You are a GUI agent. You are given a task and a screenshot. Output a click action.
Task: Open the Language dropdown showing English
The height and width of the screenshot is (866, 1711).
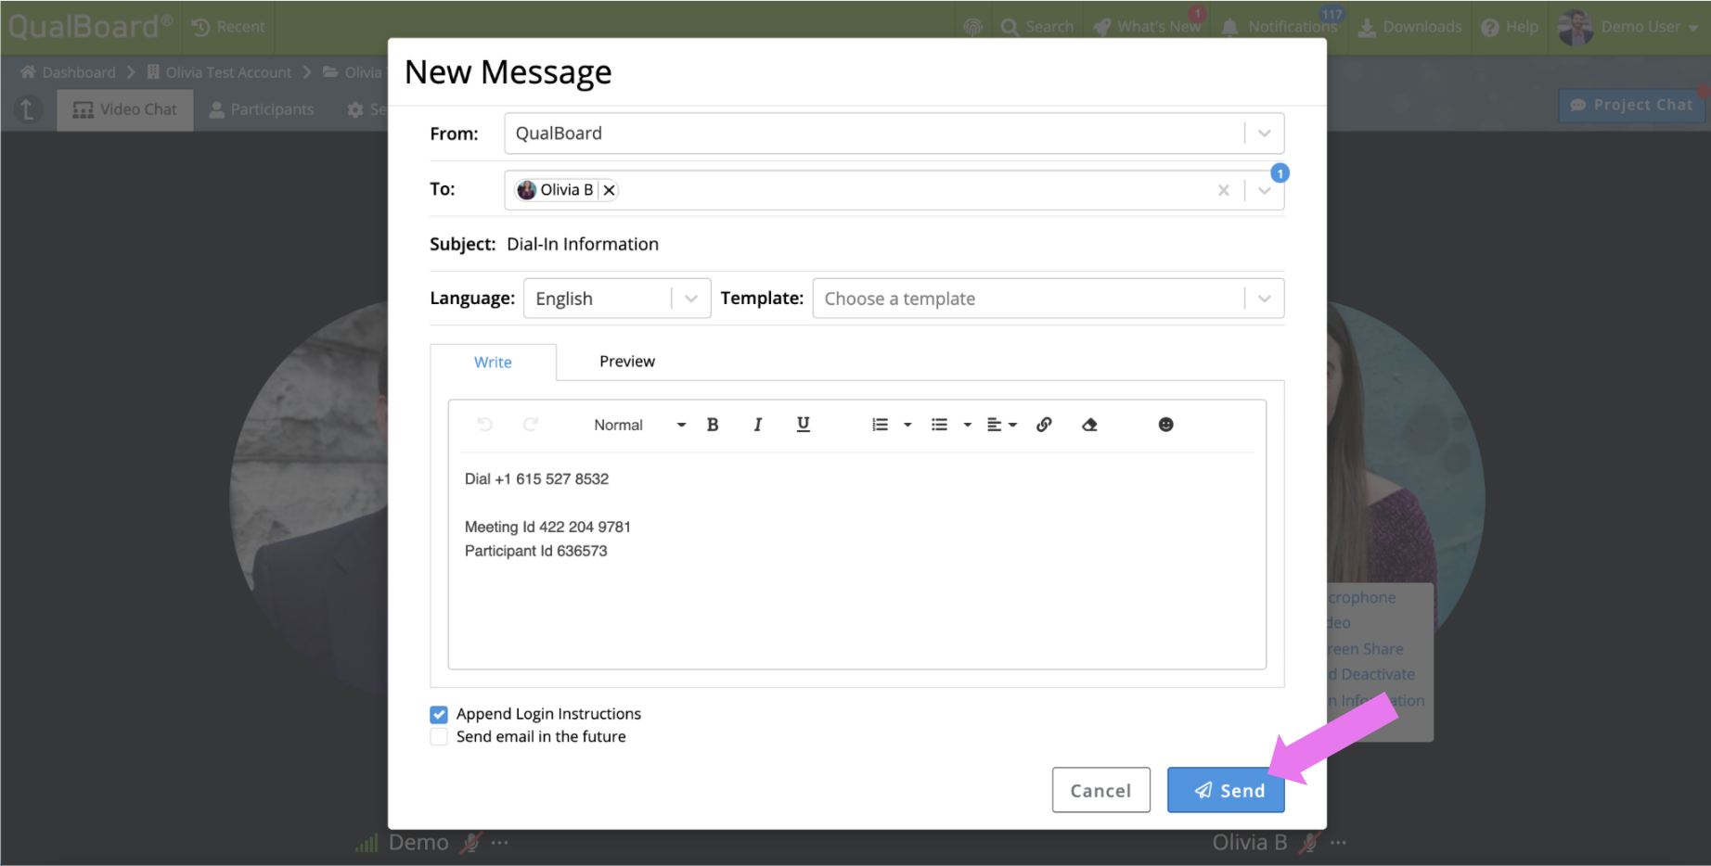click(617, 299)
